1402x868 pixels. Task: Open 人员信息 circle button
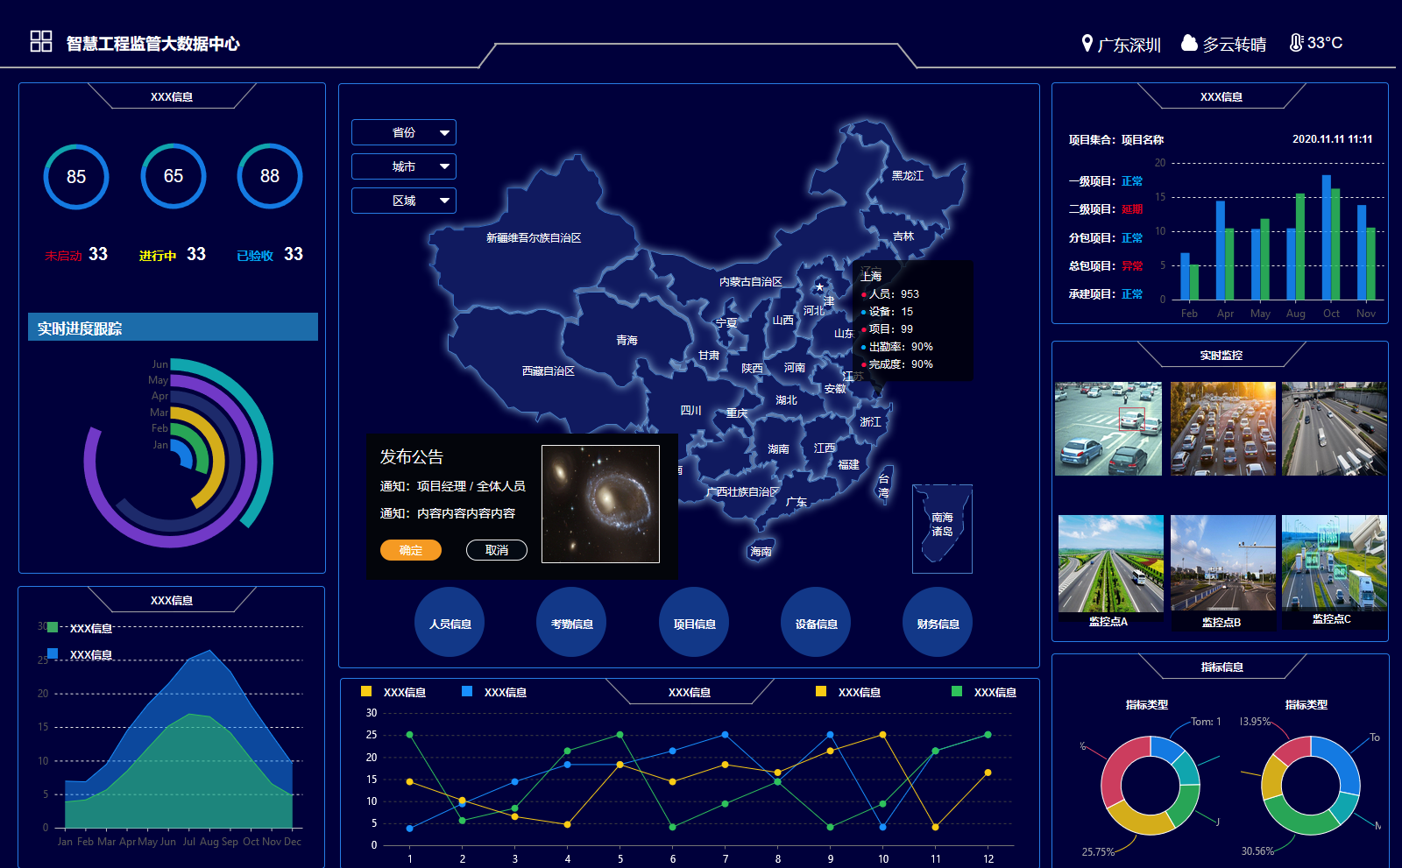click(450, 623)
